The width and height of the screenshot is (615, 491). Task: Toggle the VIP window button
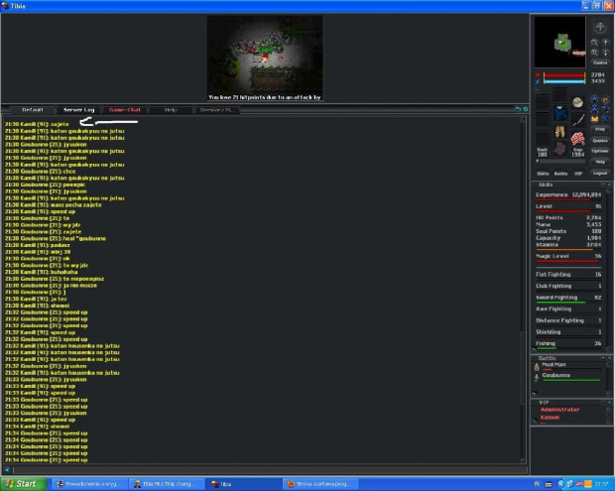pos(578,174)
